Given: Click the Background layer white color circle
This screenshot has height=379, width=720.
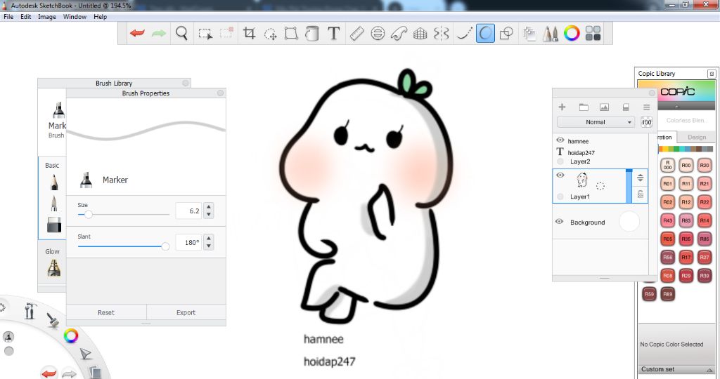Looking at the screenshot, I should 629,222.
